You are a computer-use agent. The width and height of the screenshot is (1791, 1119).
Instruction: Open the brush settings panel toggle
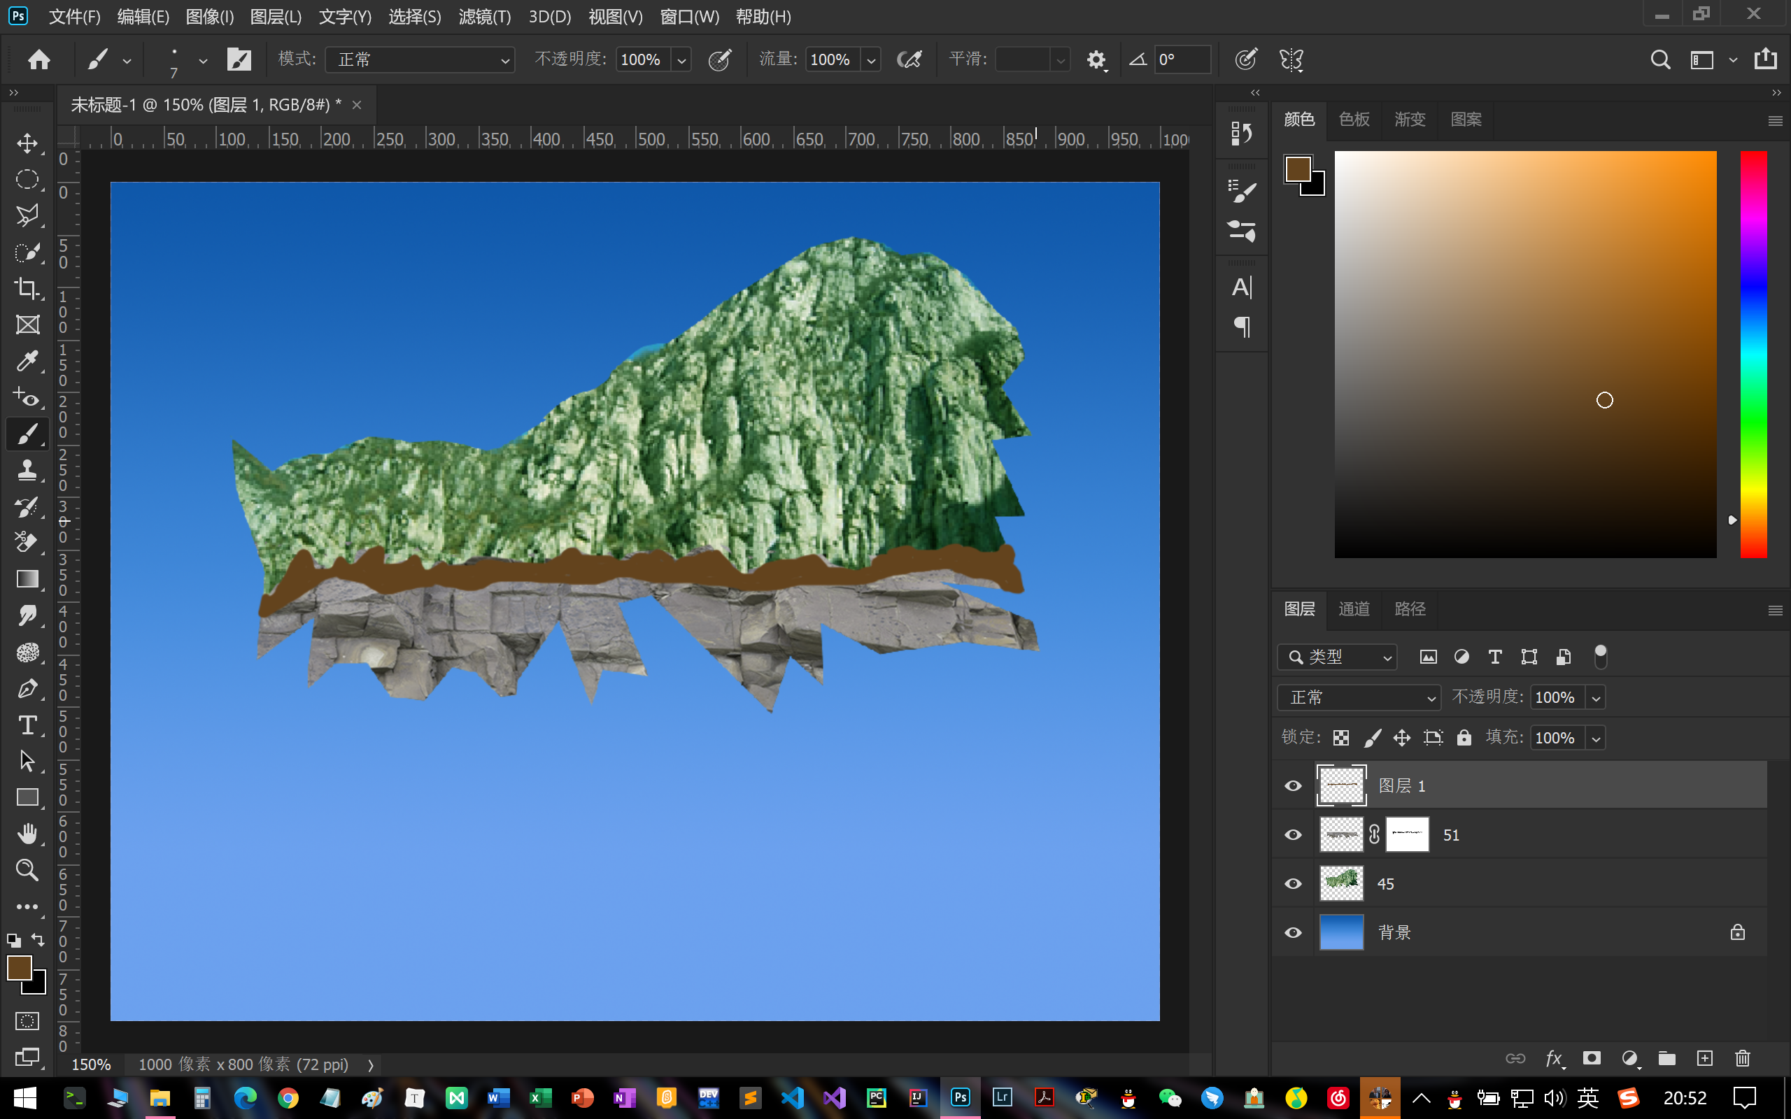(239, 59)
